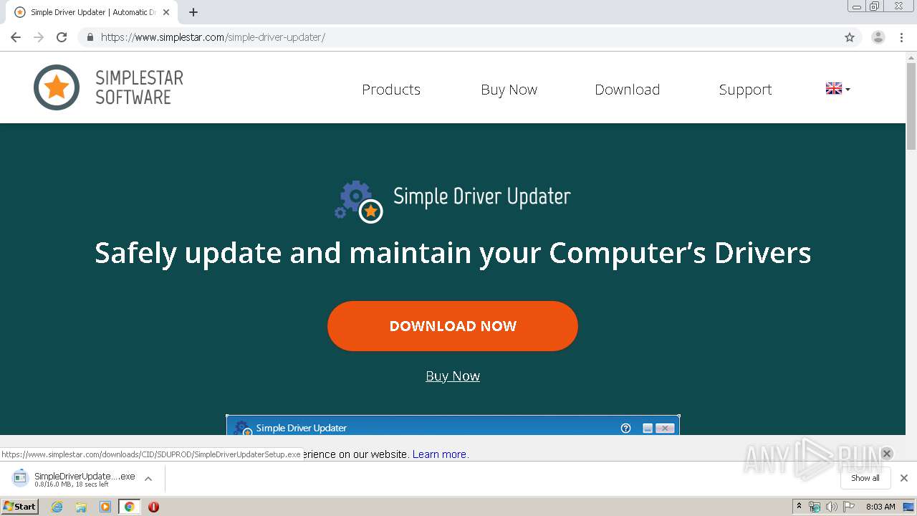Open Chrome three-dot menu
This screenshot has height=516, width=917.
tap(902, 37)
